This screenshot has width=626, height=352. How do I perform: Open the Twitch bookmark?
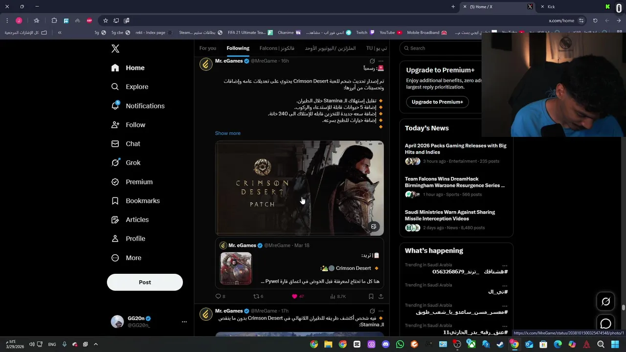[365, 33]
